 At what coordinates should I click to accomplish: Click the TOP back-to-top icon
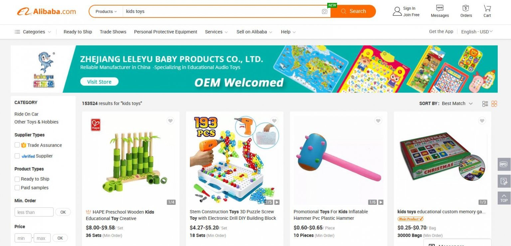[x=504, y=198]
